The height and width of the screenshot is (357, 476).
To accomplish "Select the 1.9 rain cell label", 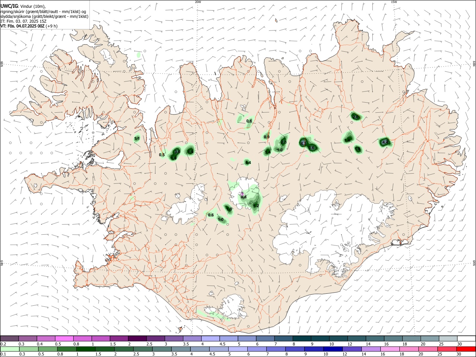I will click(190, 151).
